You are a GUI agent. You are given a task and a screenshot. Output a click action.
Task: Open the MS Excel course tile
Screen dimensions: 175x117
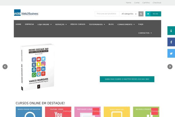pos(146,112)
